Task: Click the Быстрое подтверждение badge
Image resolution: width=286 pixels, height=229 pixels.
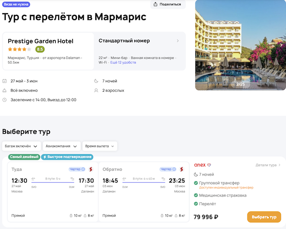Action: click(x=67, y=157)
